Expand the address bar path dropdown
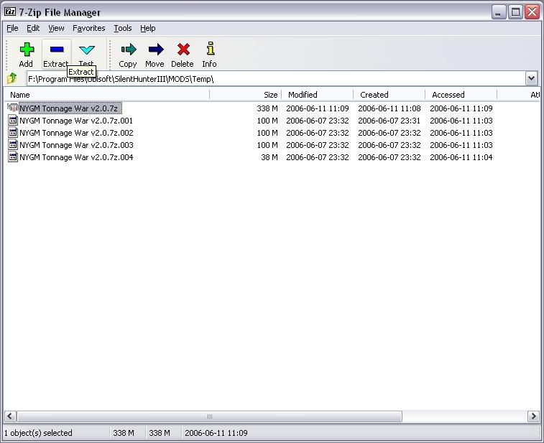The height and width of the screenshot is (443, 544). coord(531,78)
